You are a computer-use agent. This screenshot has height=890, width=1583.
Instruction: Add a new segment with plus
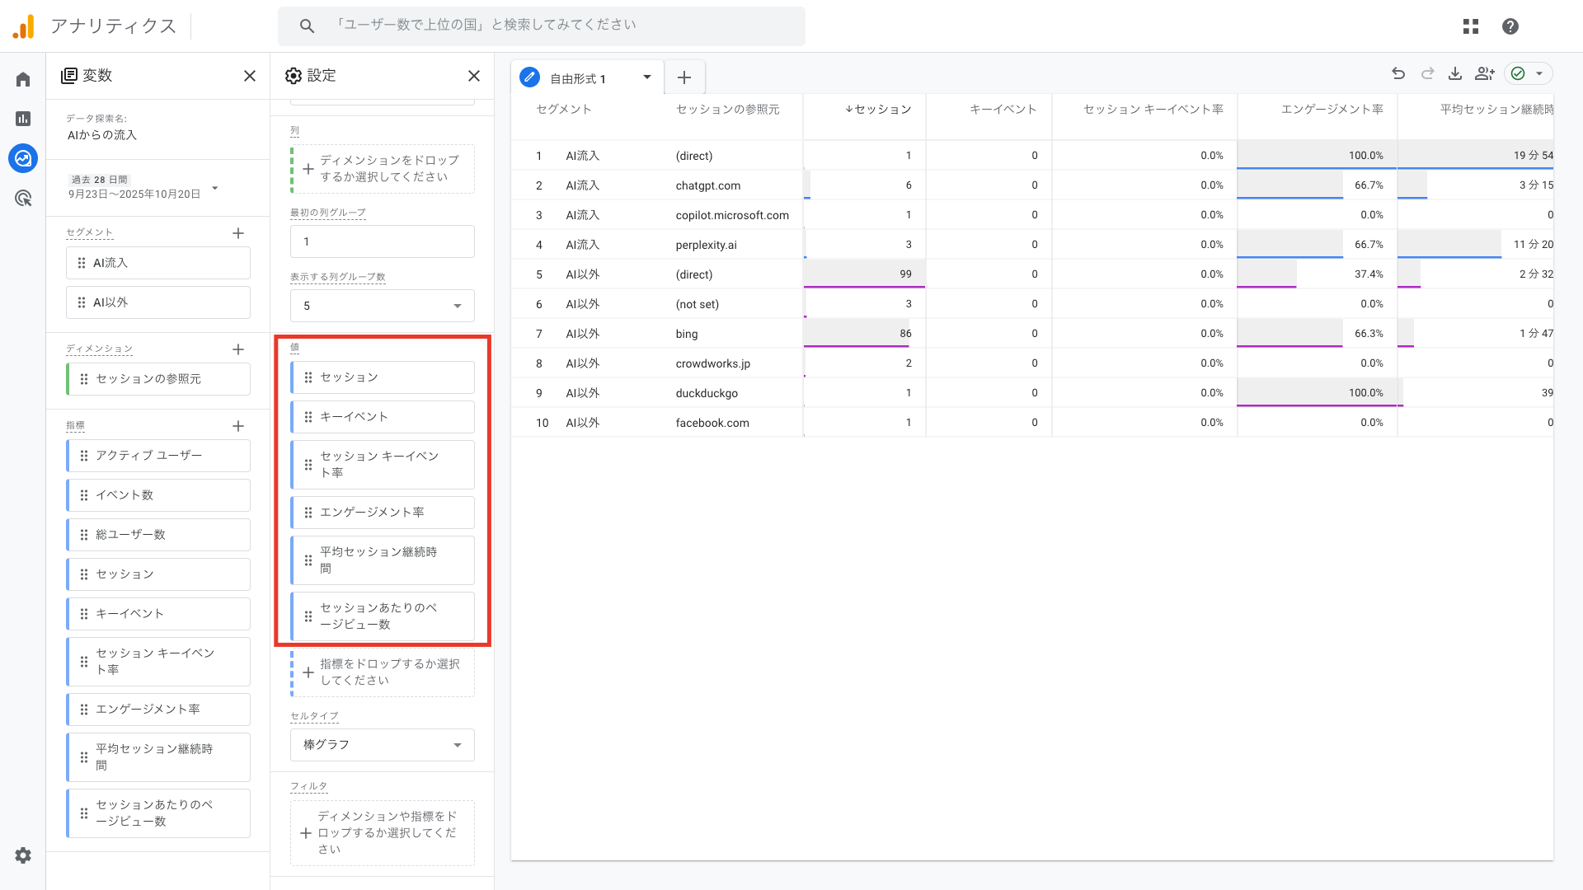pyautogui.click(x=238, y=233)
